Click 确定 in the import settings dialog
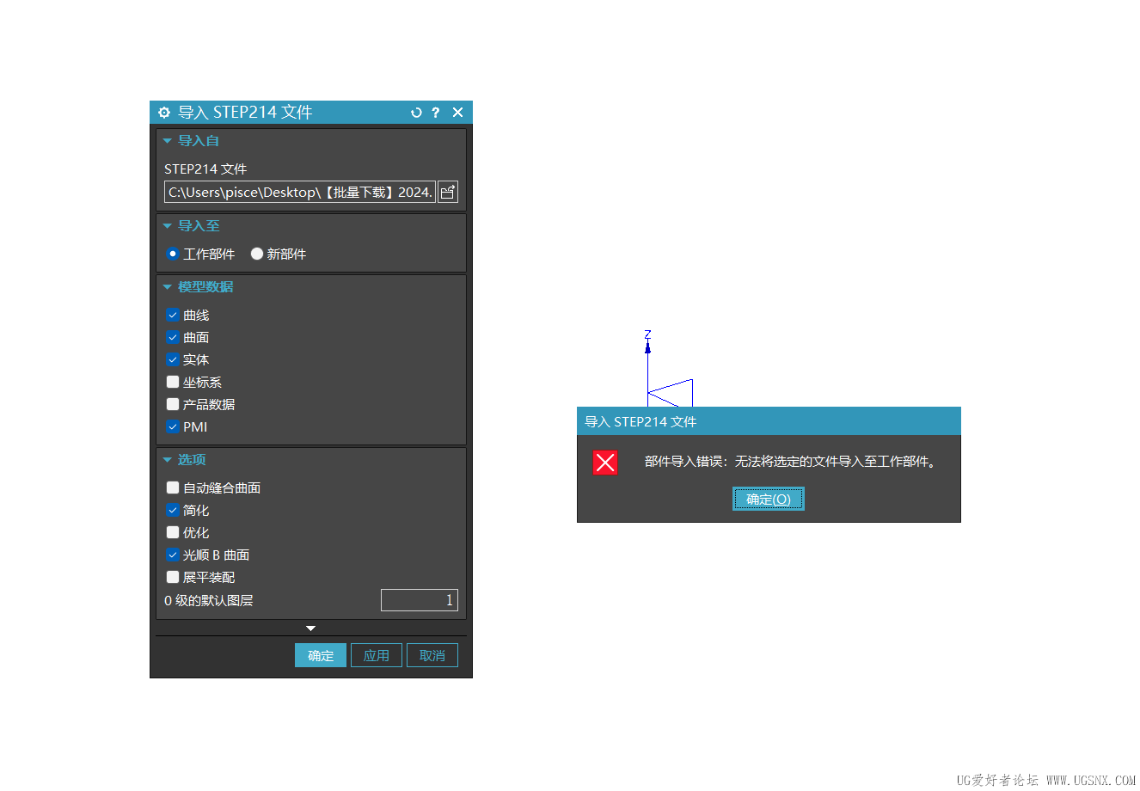1140x791 pixels. pos(321,655)
